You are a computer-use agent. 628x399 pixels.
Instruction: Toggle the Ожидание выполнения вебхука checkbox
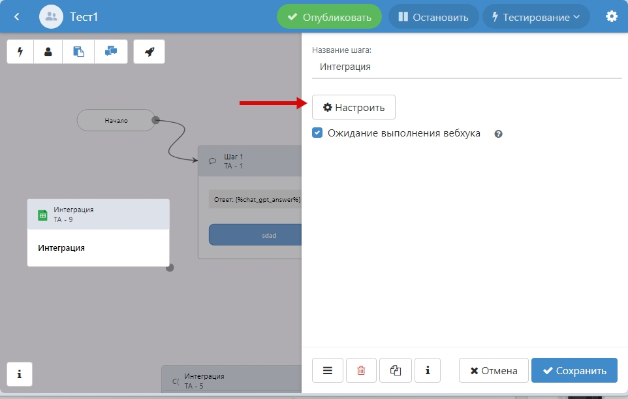point(317,133)
